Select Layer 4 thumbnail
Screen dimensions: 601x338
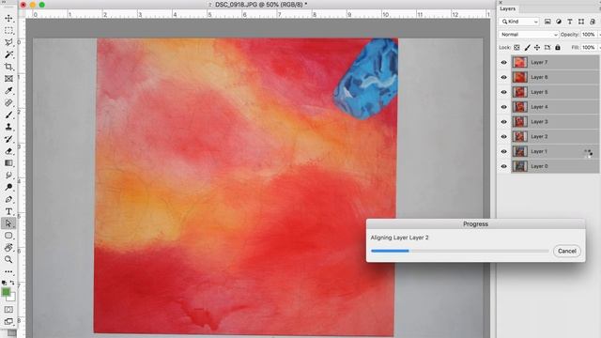coord(519,107)
